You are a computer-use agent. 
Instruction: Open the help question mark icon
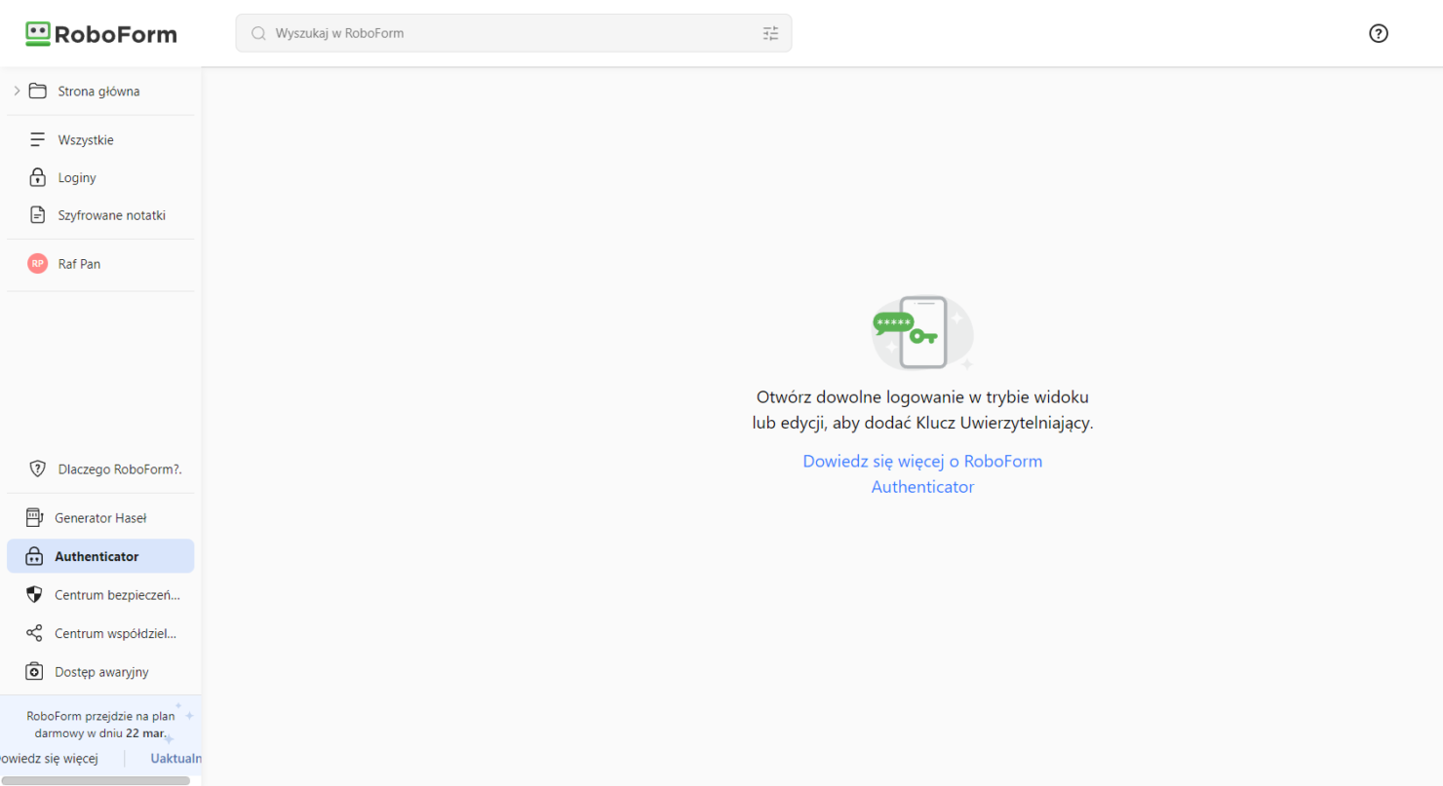coord(1378,33)
